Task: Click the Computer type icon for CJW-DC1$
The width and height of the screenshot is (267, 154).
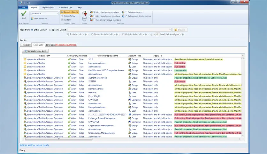Action: click(x=130, y=100)
